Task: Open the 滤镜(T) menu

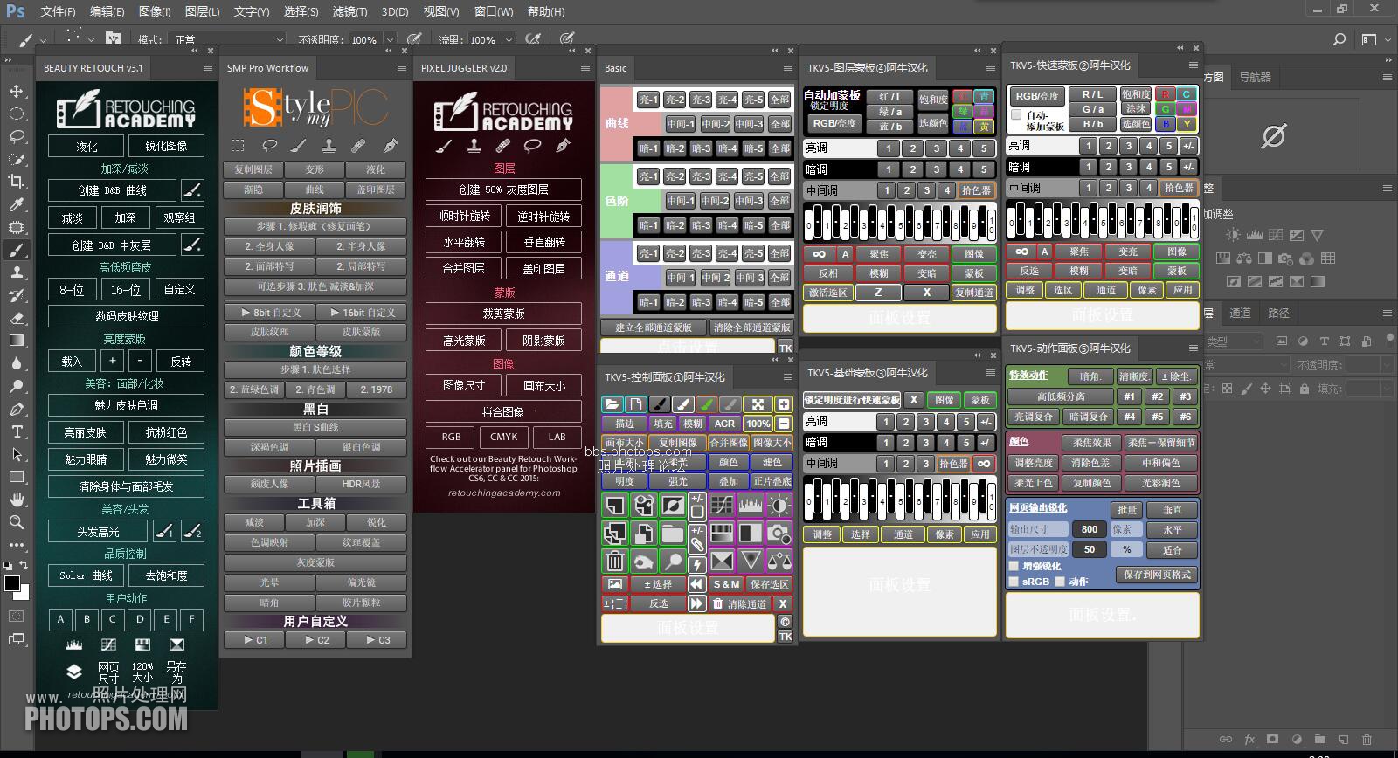Action: tap(349, 11)
